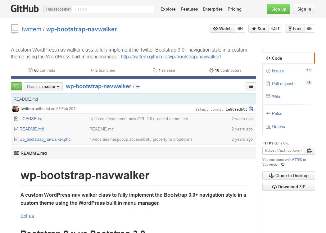Click the Pulse activity icon
This screenshot has width=326, height=233.
tap(268, 113)
